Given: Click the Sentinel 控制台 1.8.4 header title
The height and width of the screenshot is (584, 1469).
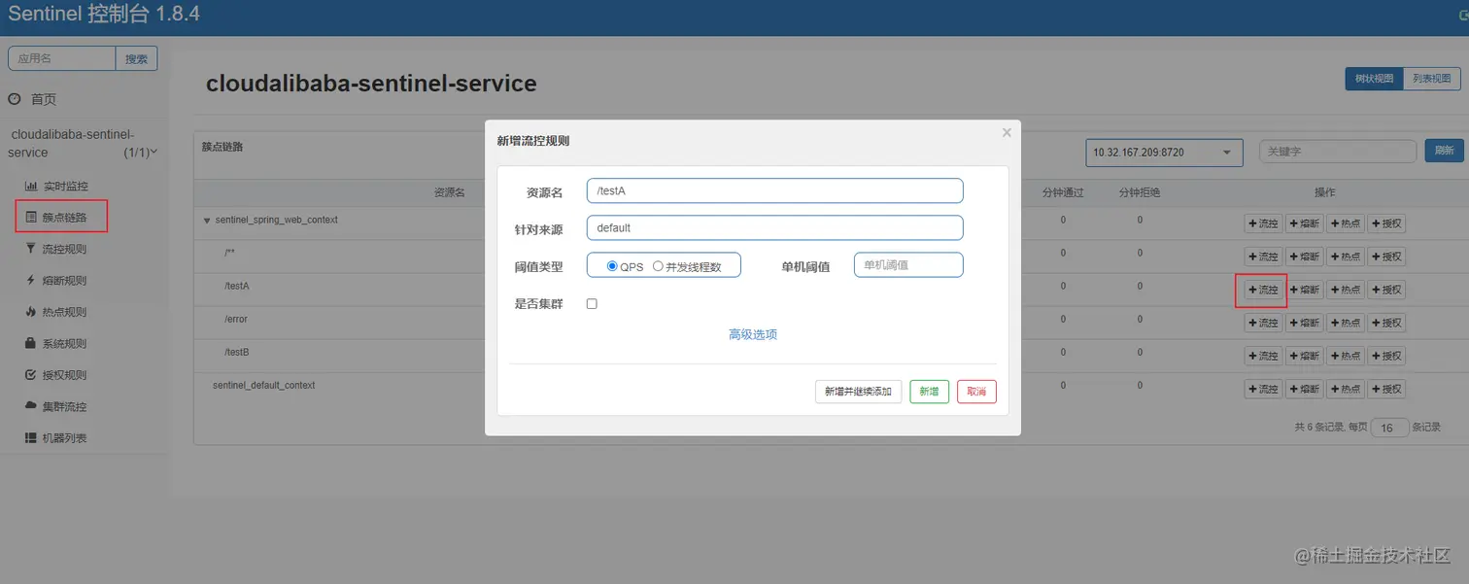Looking at the screenshot, I should pos(104,15).
